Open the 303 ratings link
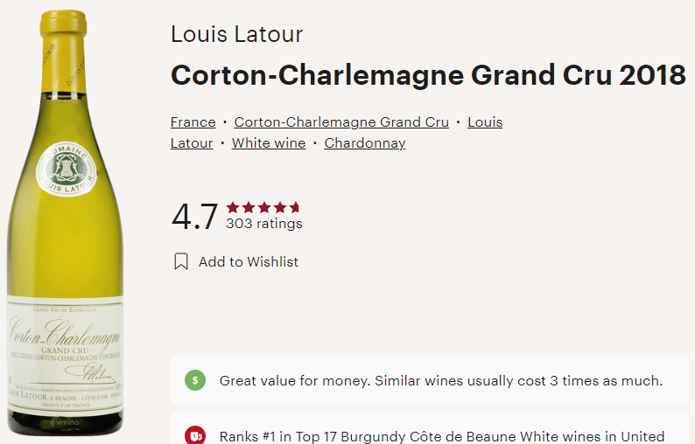 click(264, 224)
